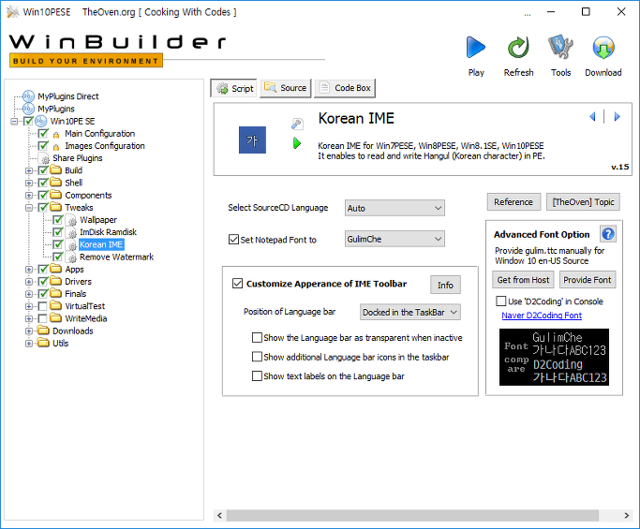640x529 pixels.
Task: Toggle Customize Apperance of IME Toolbar checkbox
Action: click(238, 284)
